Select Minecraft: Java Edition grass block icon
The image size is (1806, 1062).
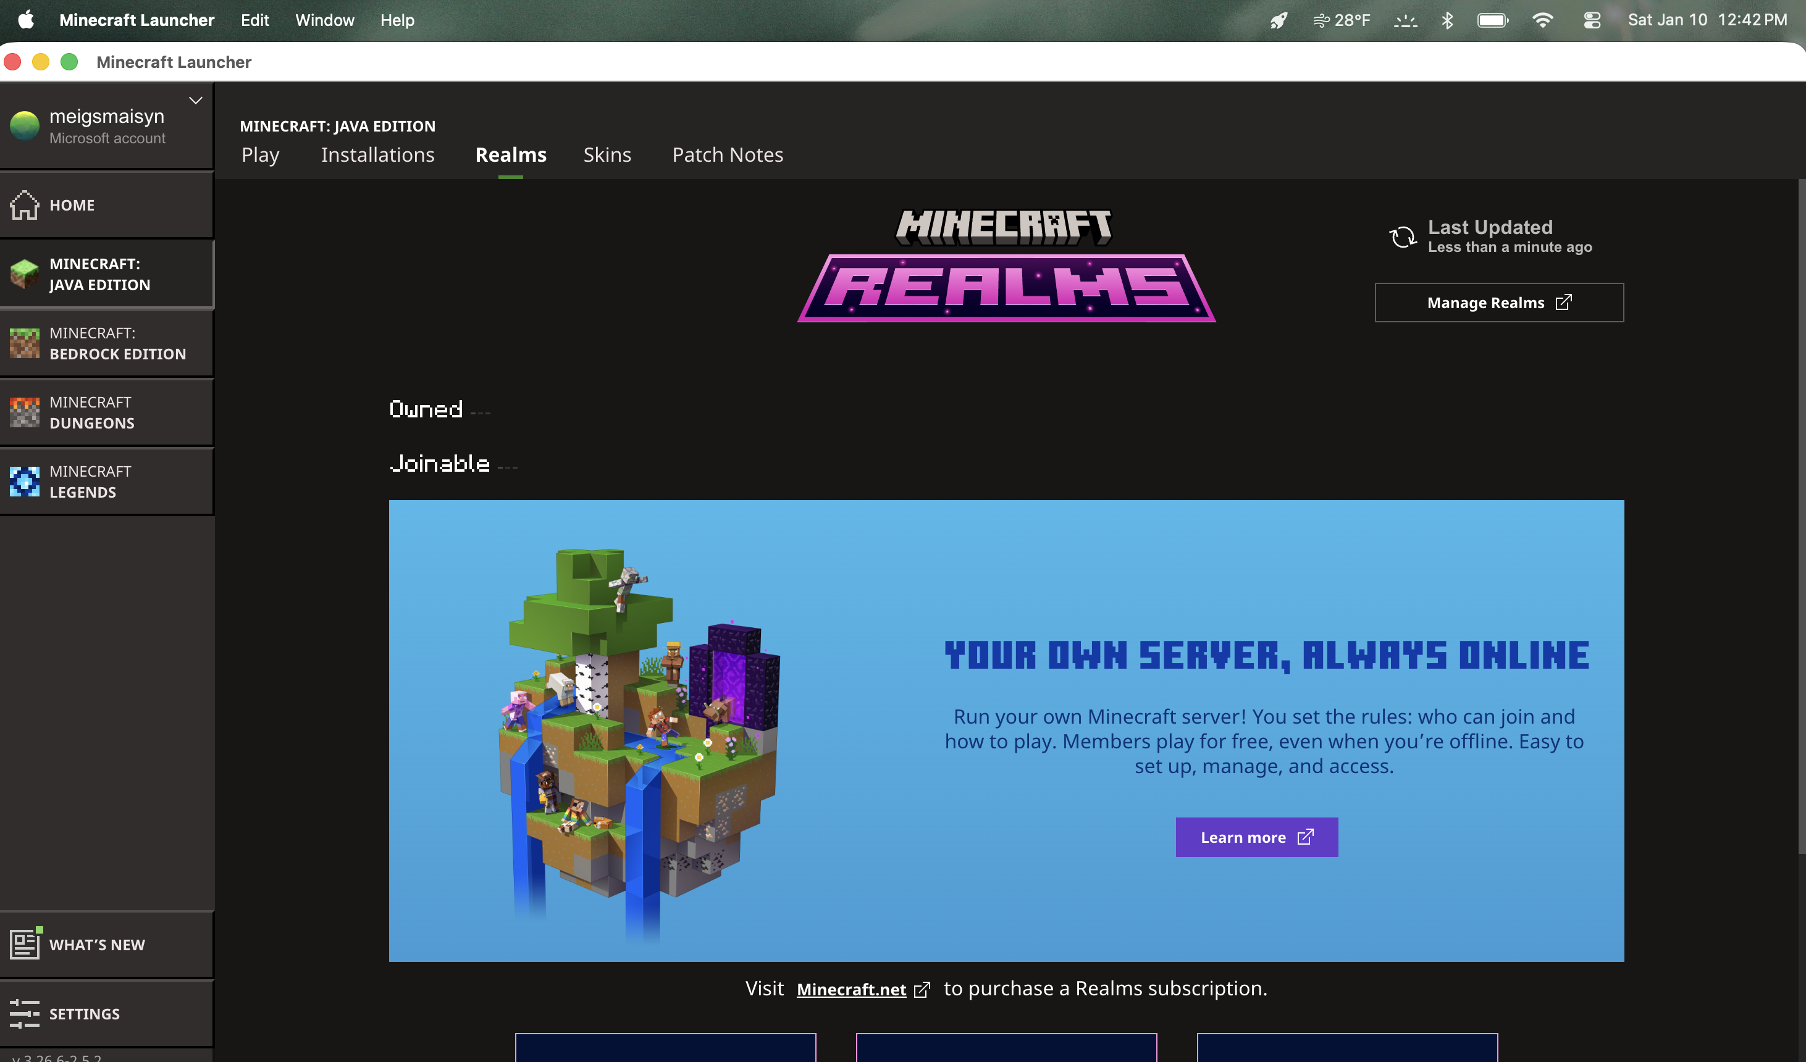(24, 274)
